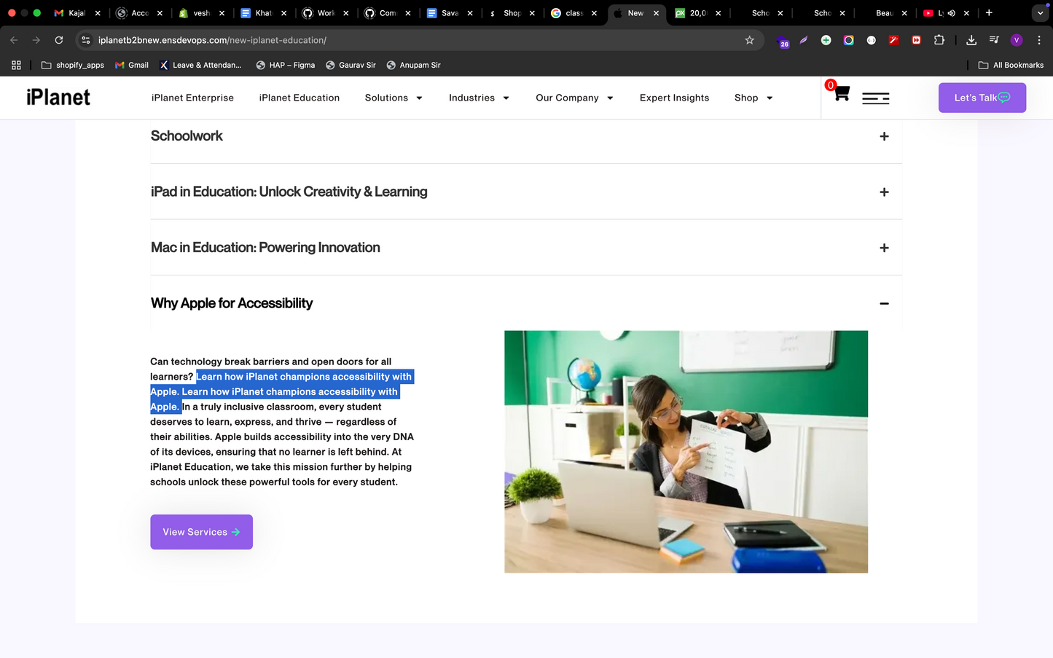Image resolution: width=1053 pixels, height=658 pixels.
Task: Open the Our Company dropdown menu
Action: (574, 98)
